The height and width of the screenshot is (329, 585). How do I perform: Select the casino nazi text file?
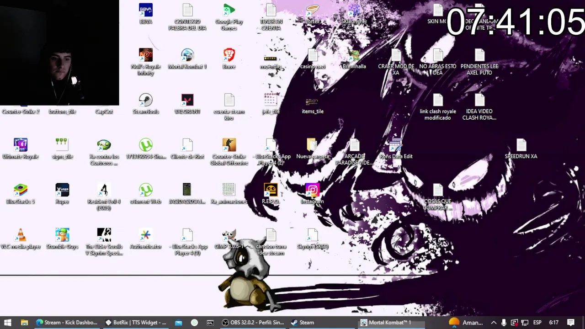[313, 59]
